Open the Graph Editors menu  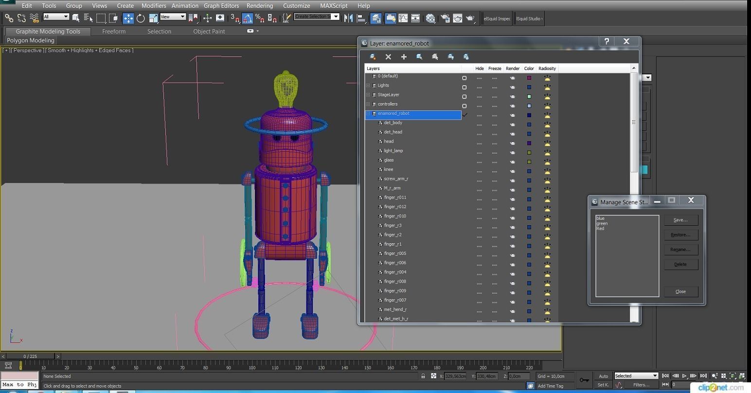click(x=221, y=5)
